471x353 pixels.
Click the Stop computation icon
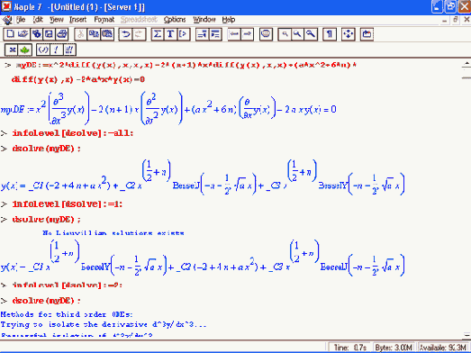pyautogui.click(x=266, y=34)
